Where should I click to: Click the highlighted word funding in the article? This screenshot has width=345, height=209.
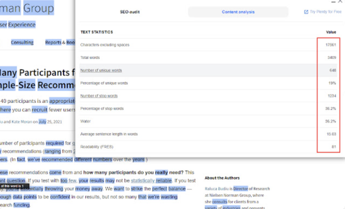point(21,205)
